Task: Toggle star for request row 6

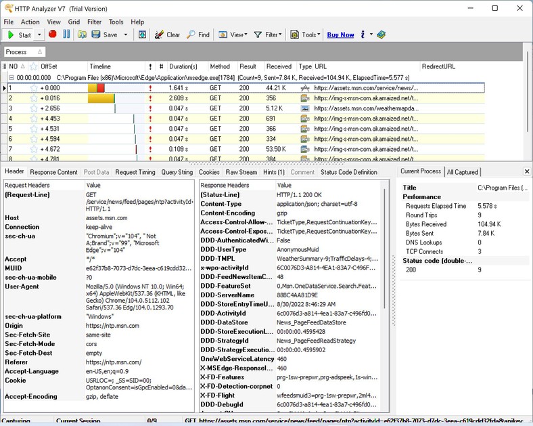Action: pyautogui.click(x=34, y=139)
